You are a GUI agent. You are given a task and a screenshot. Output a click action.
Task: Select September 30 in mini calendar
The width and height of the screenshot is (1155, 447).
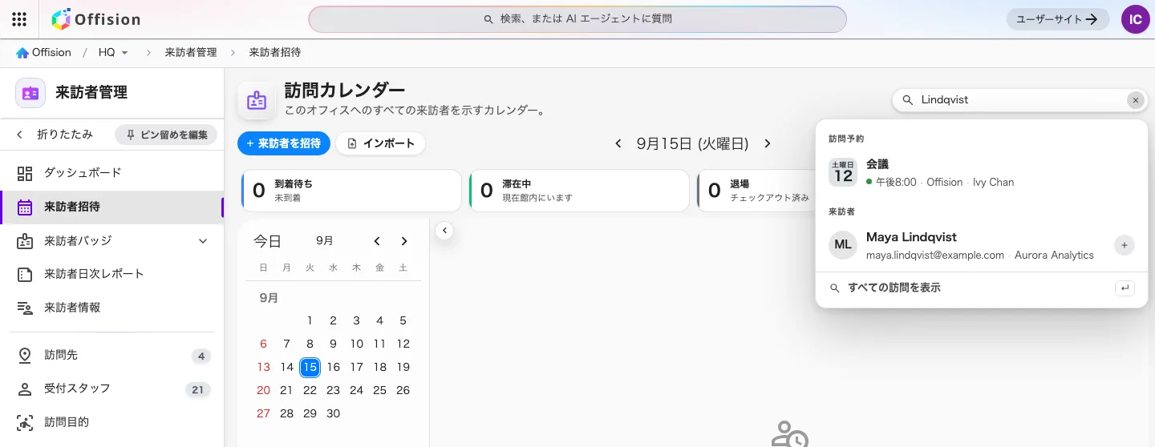tap(334, 413)
